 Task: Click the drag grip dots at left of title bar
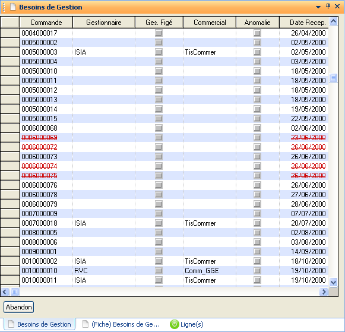(4, 7)
